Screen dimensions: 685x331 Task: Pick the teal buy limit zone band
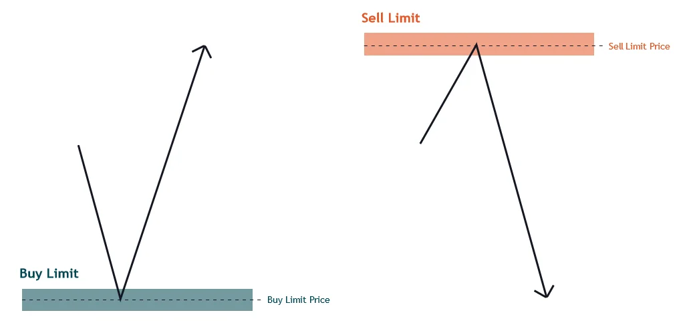(137, 300)
